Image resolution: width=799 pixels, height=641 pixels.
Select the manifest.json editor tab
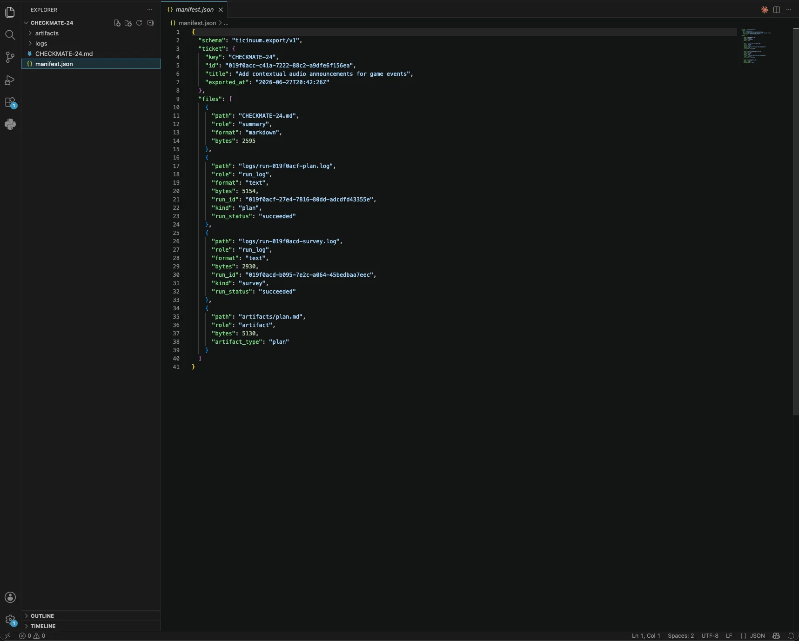pyautogui.click(x=195, y=10)
